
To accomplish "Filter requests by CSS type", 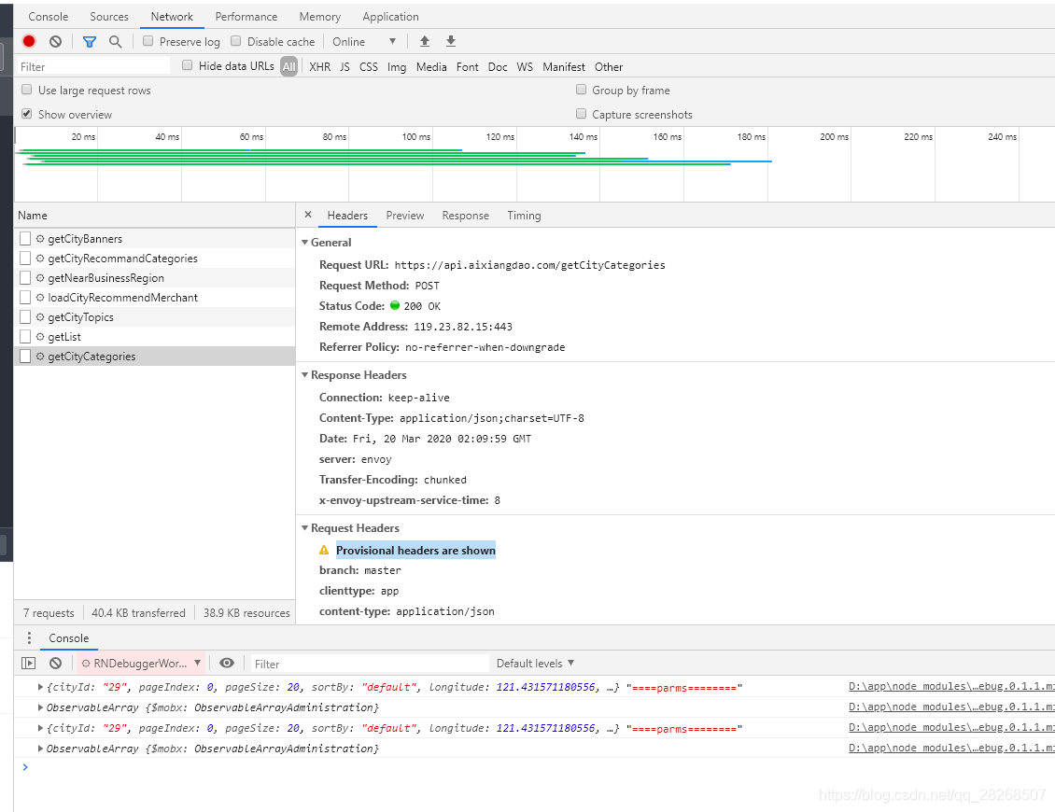I will 369,66.
